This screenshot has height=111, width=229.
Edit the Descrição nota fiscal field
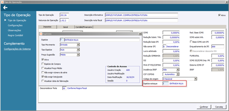tap(141, 20)
